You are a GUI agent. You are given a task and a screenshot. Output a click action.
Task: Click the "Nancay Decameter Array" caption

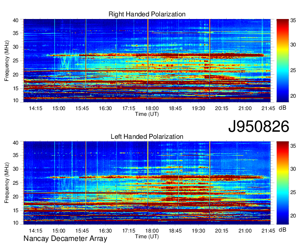[x=65, y=239]
